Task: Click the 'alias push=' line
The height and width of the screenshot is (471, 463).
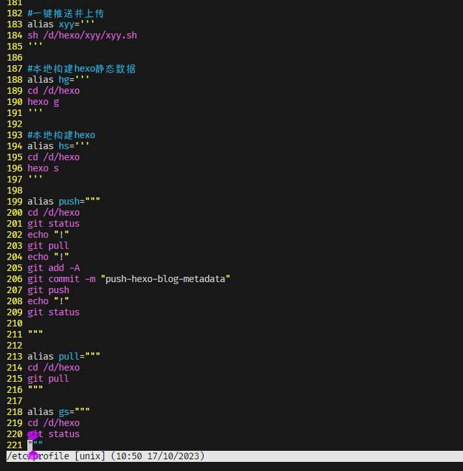Action: pos(64,201)
